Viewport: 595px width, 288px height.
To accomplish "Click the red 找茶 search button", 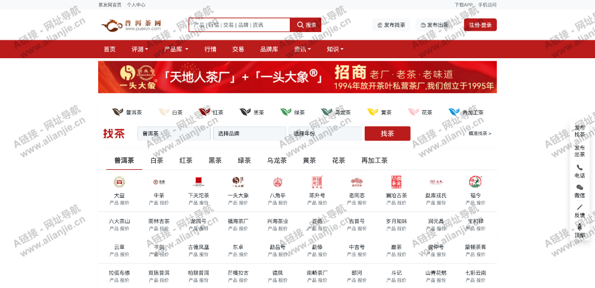I will 387,134.
